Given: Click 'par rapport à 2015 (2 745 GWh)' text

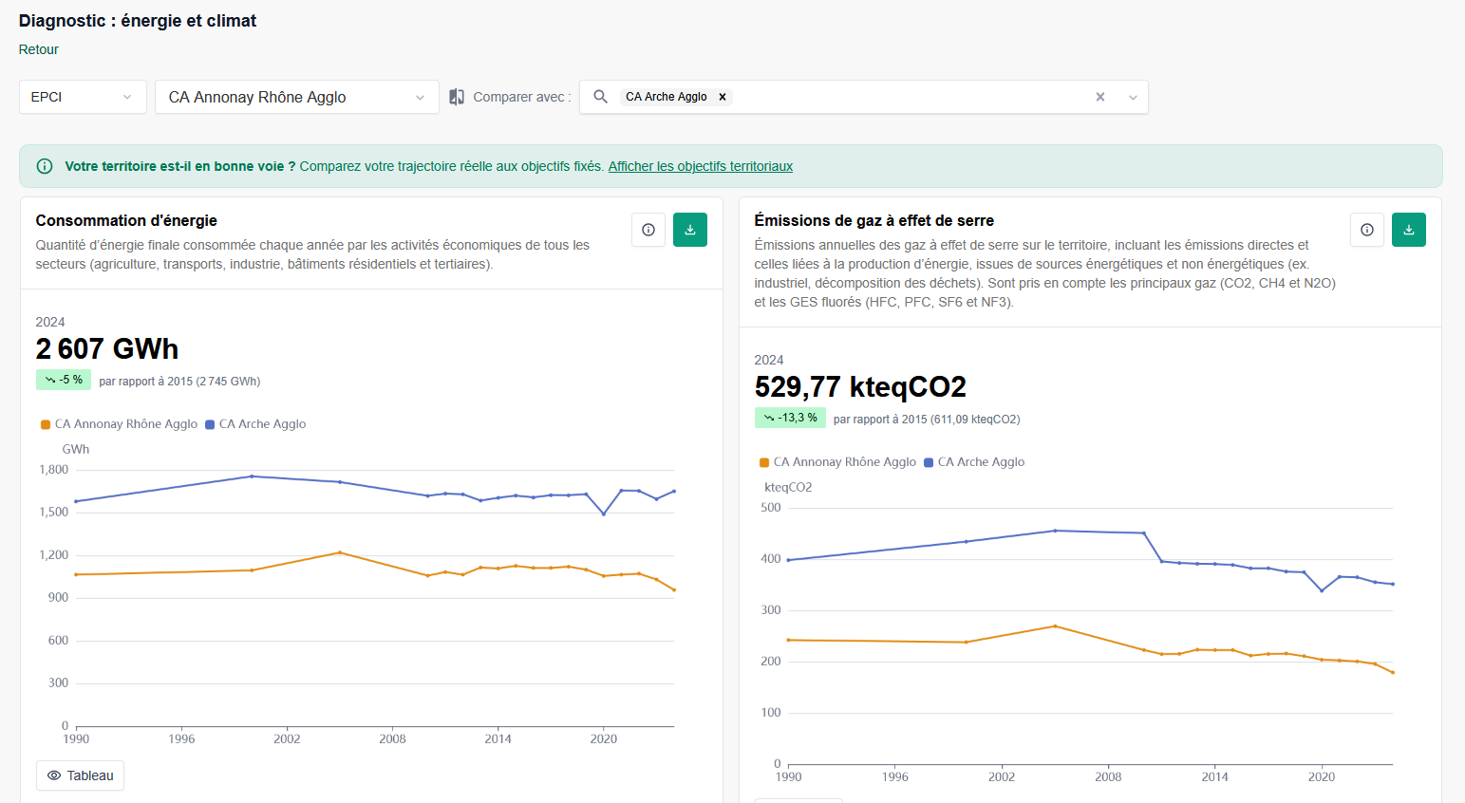Looking at the screenshot, I should tap(179, 382).
